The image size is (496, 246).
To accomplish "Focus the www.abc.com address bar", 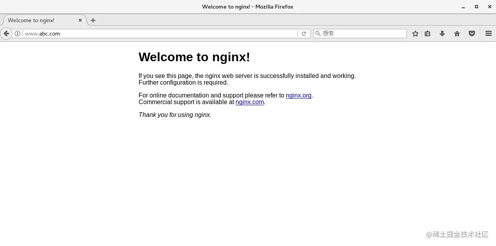I will click(160, 34).
